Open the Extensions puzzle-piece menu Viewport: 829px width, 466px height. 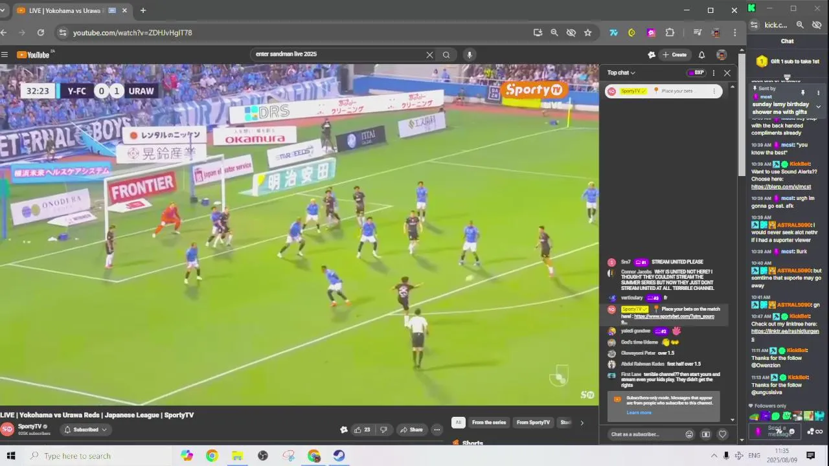click(x=670, y=32)
